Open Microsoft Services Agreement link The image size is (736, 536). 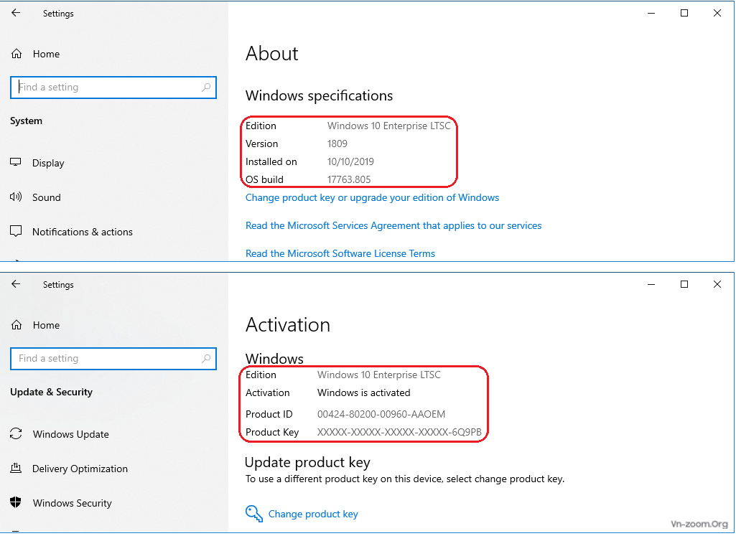click(393, 225)
